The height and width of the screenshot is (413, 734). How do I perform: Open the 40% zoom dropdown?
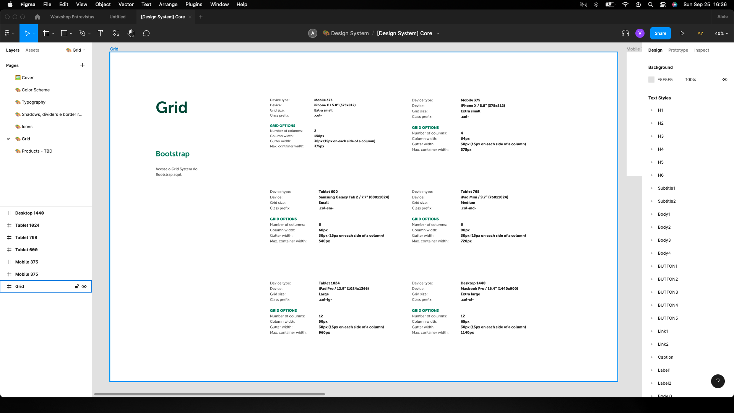point(721,33)
